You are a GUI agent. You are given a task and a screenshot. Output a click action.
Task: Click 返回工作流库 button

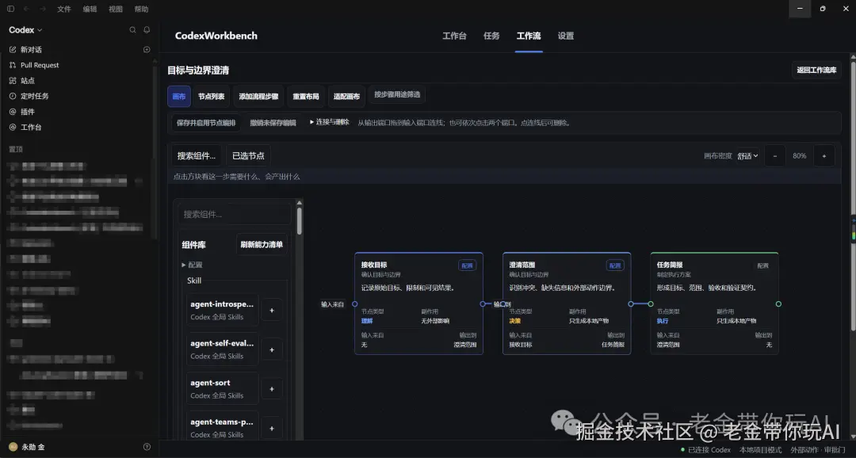[816, 70]
